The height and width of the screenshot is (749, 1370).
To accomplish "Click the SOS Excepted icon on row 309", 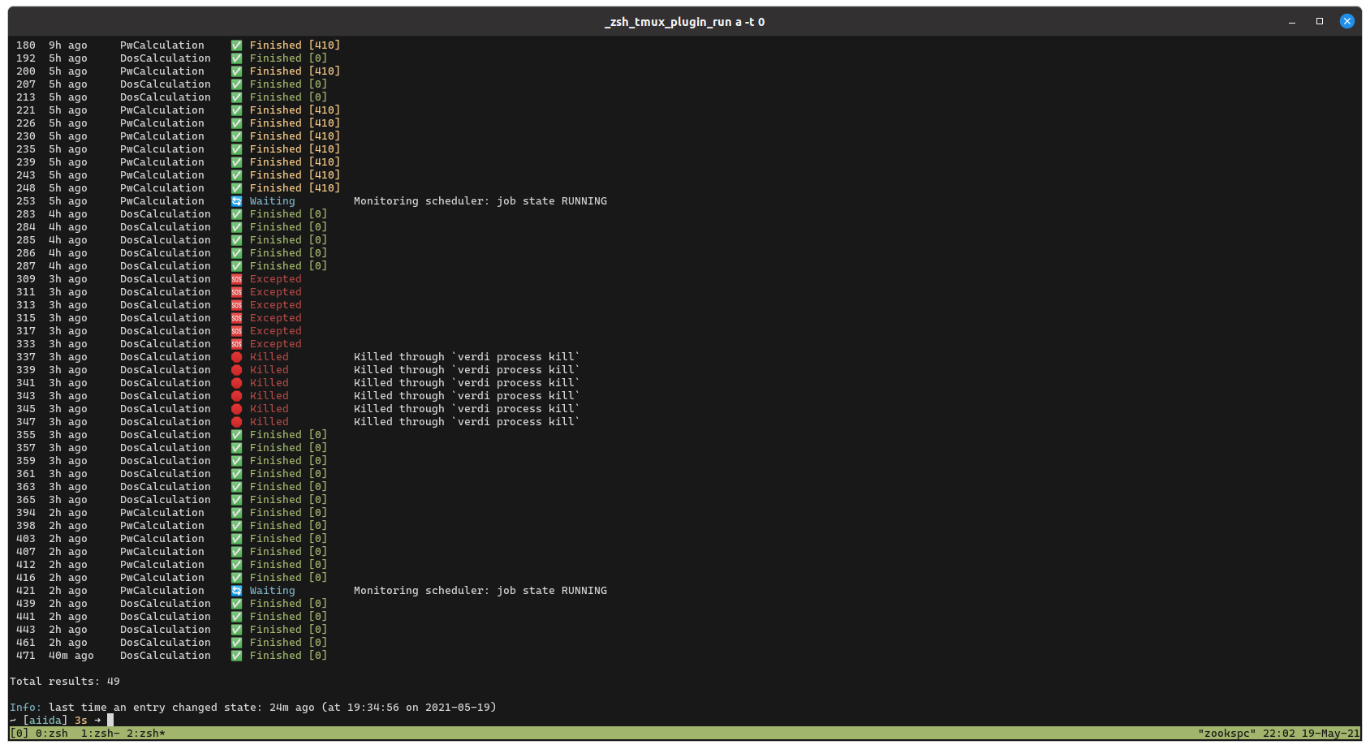I will pyautogui.click(x=236, y=278).
